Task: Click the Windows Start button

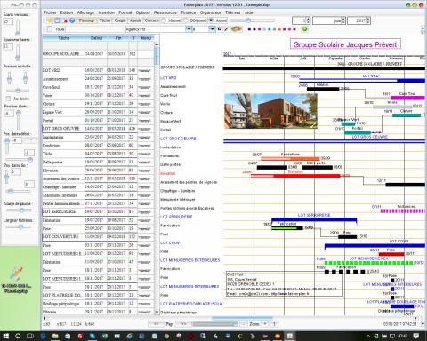Action: pos(5,336)
